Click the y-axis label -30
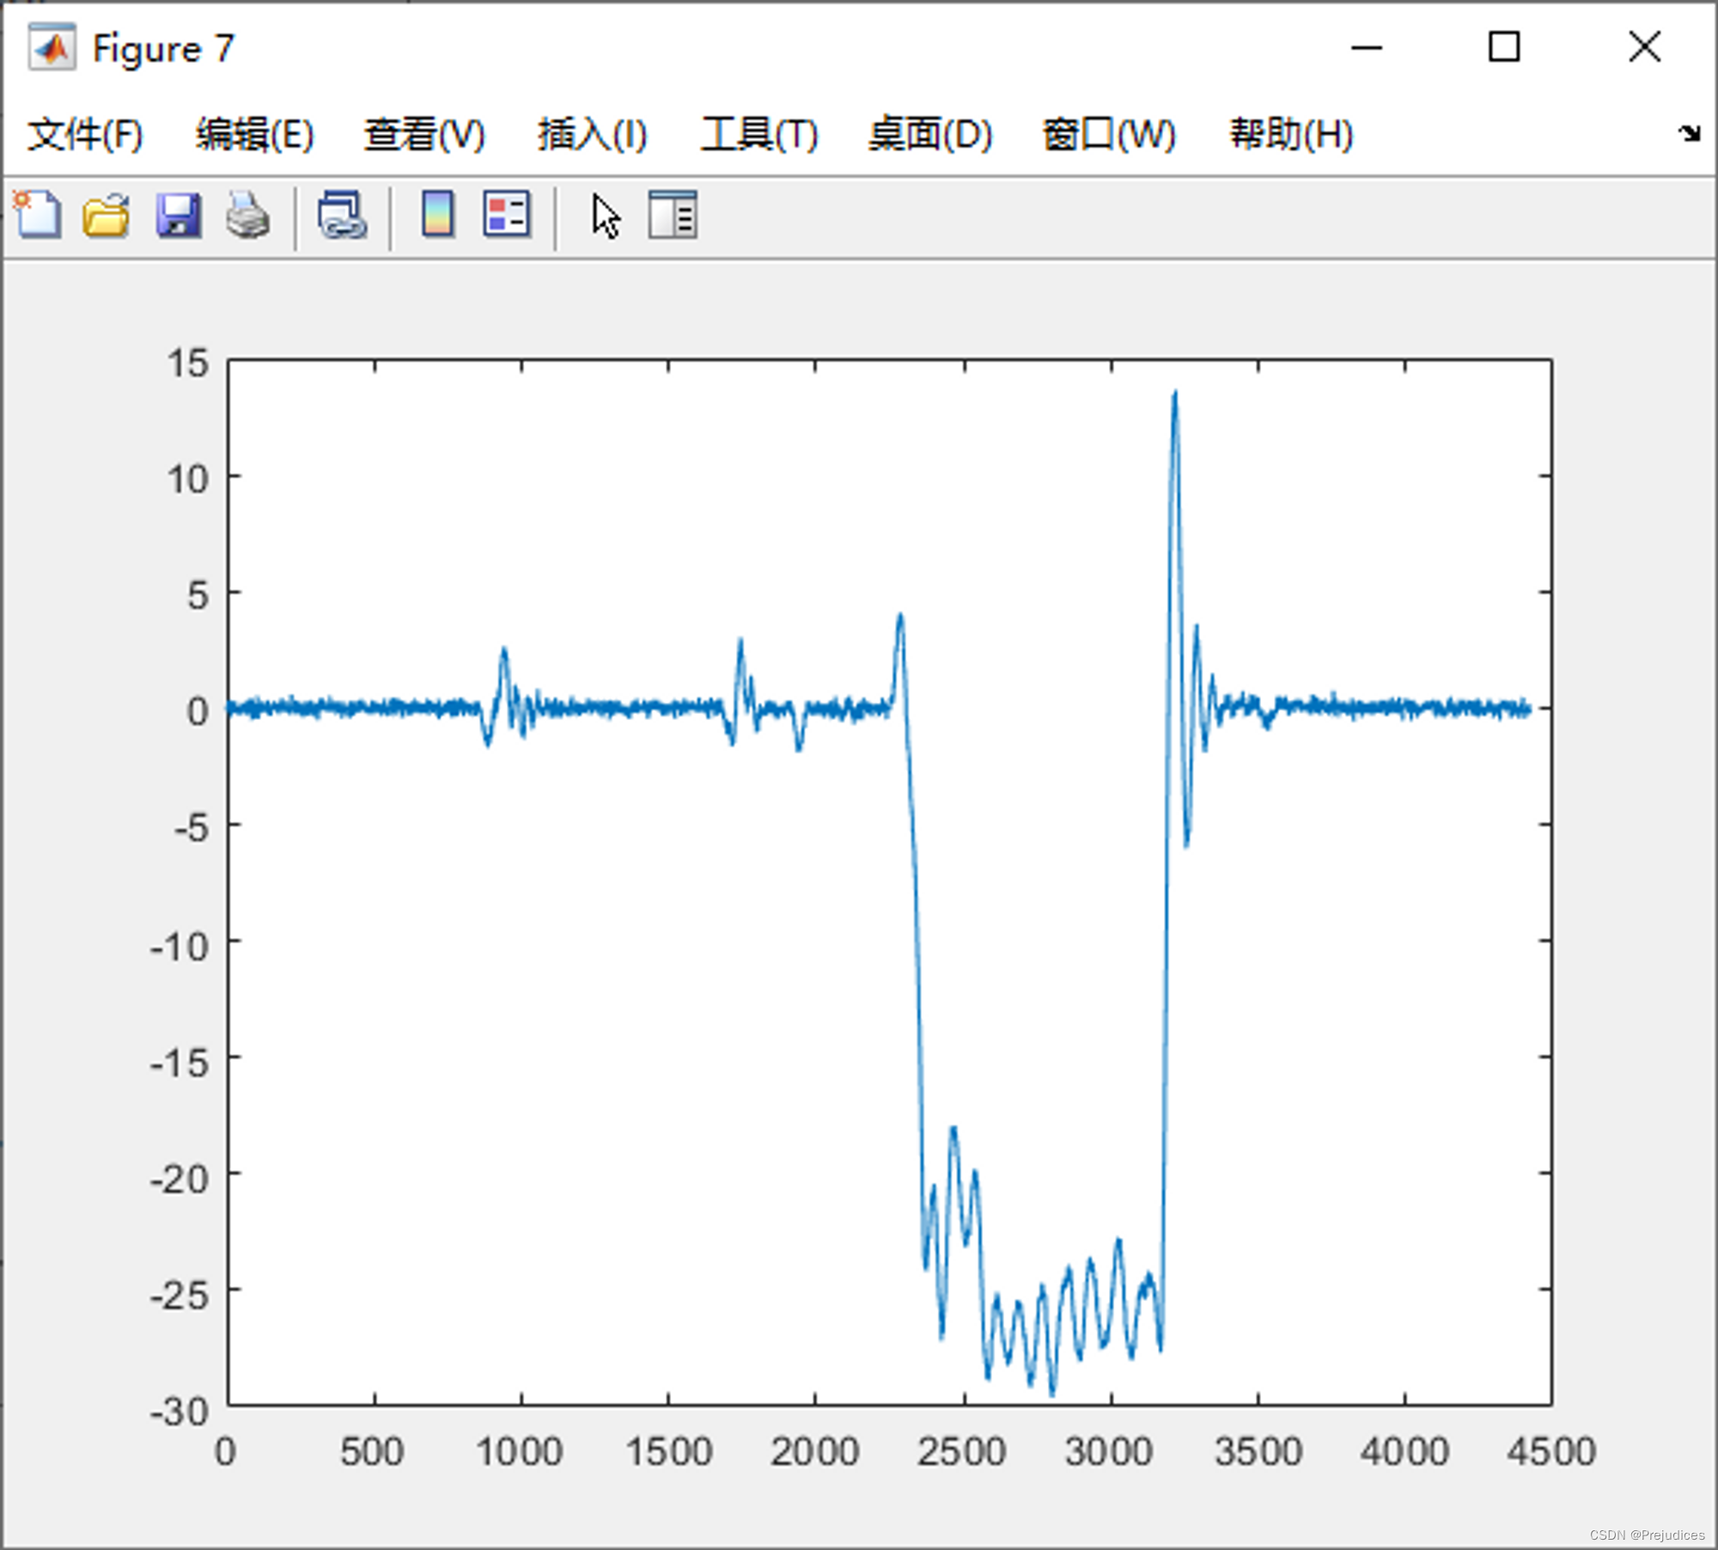The height and width of the screenshot is (1550, 1718). pos(180,1412)
